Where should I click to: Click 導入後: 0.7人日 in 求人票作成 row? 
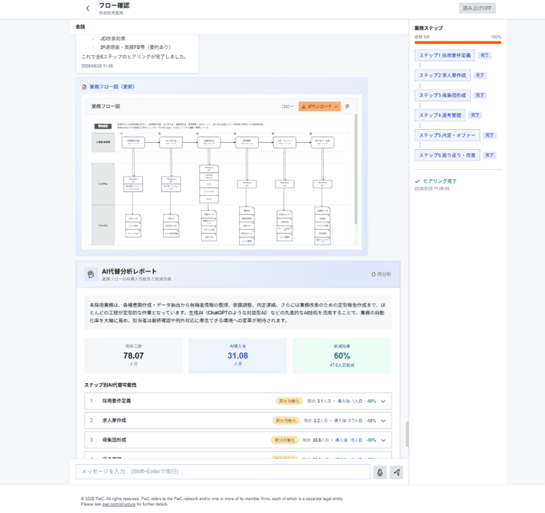point(348,420)
